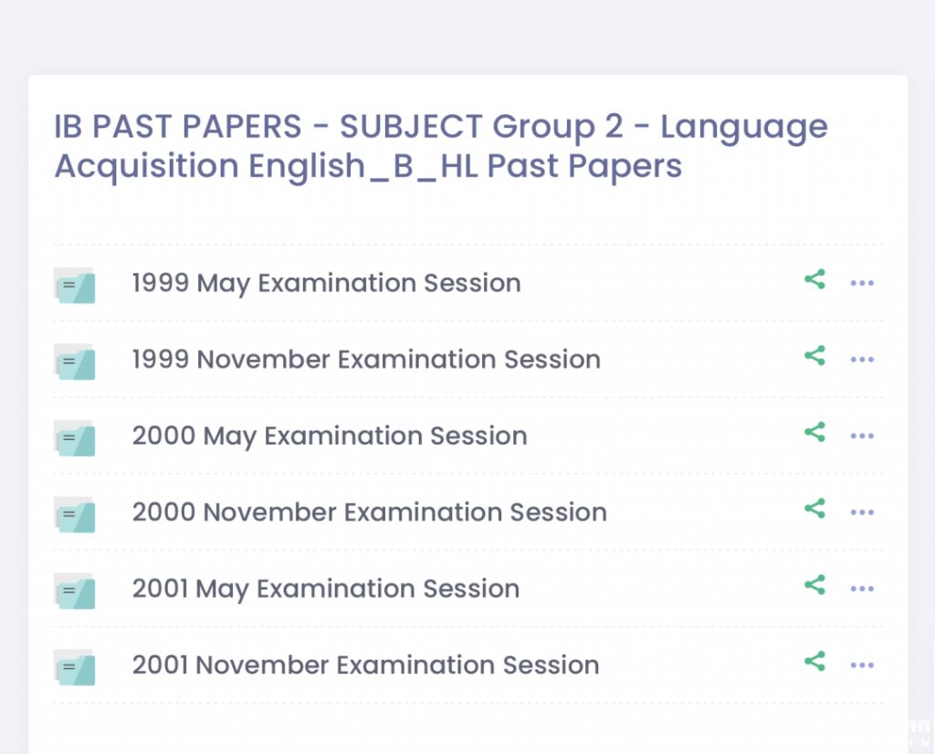
Task: Share the 2001 November Examination Session
Action: (x=814, y=662)
